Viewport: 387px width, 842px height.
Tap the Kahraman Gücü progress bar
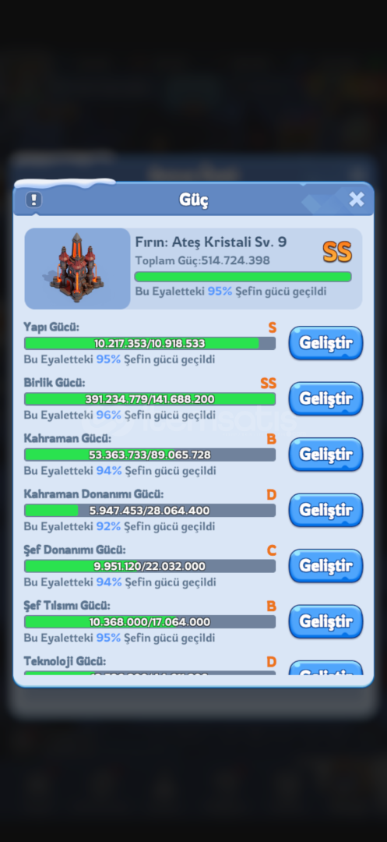click(x=150, y=455)
